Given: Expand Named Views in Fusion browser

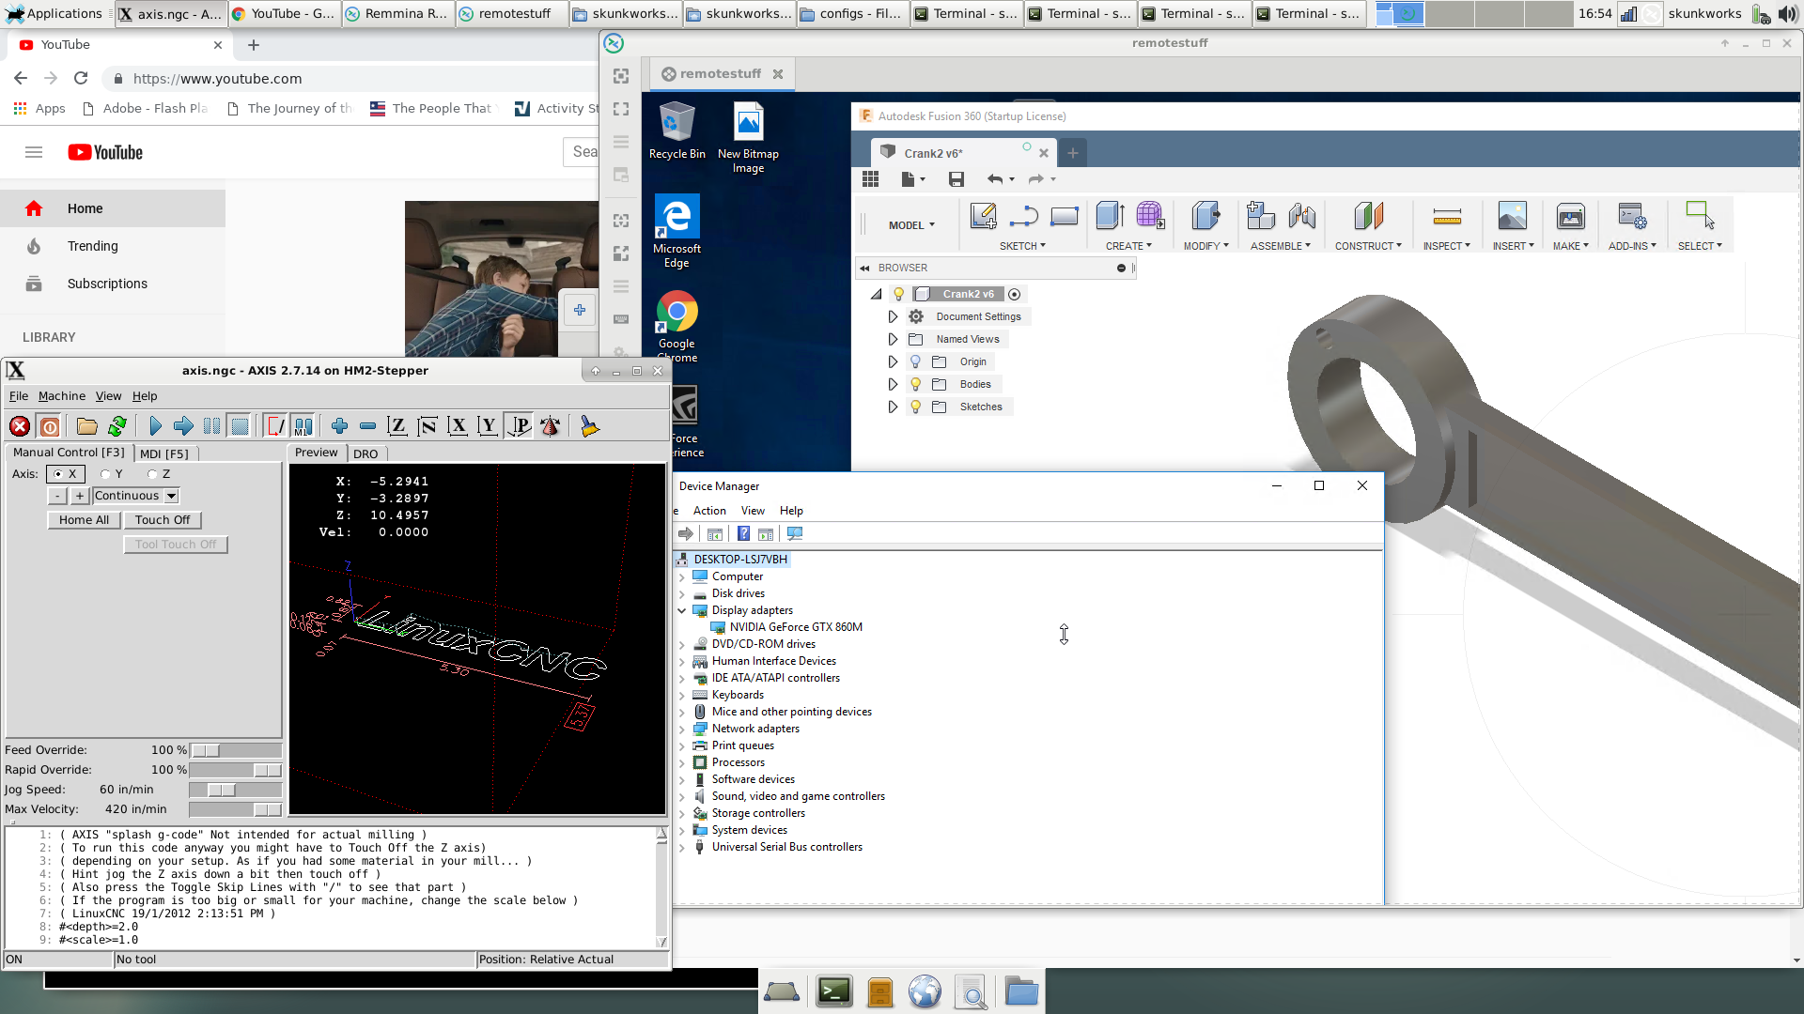Looking at the screenshot, I should coord(893,339).
